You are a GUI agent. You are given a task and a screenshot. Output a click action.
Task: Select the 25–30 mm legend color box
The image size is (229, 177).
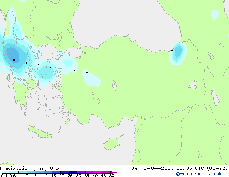click(x=73, y=172)
